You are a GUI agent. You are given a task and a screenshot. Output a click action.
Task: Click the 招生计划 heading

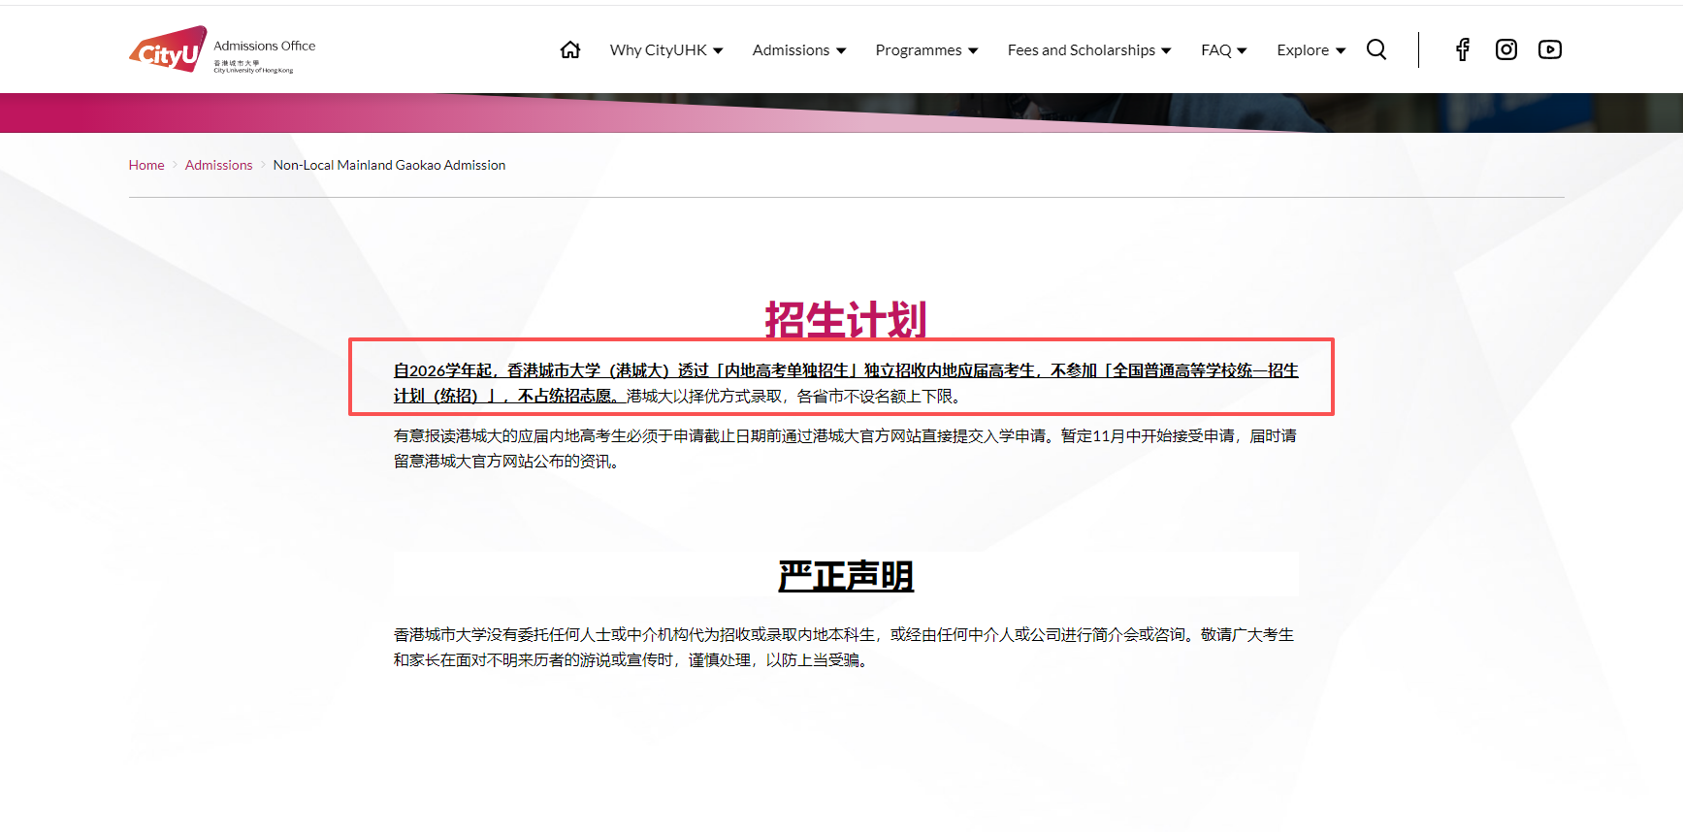tap(845, 319)
